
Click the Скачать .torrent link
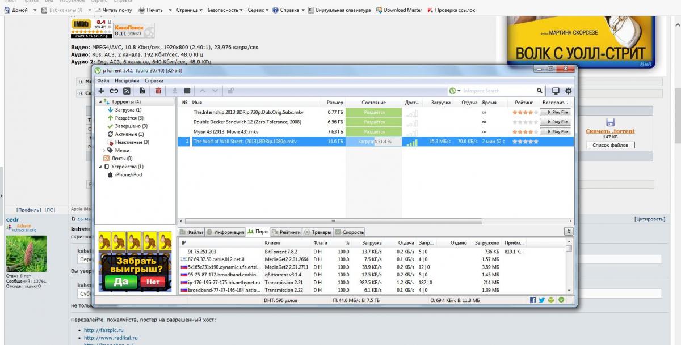[x=610, y=131]
